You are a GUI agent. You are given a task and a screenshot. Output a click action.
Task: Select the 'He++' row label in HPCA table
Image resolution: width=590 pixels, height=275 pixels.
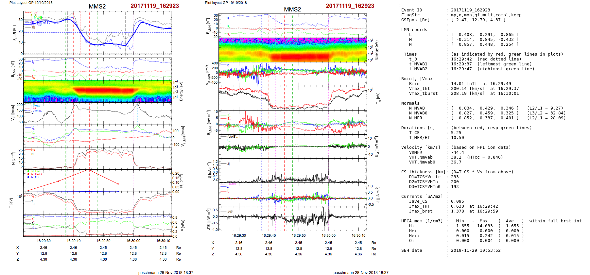pos(414,236)
